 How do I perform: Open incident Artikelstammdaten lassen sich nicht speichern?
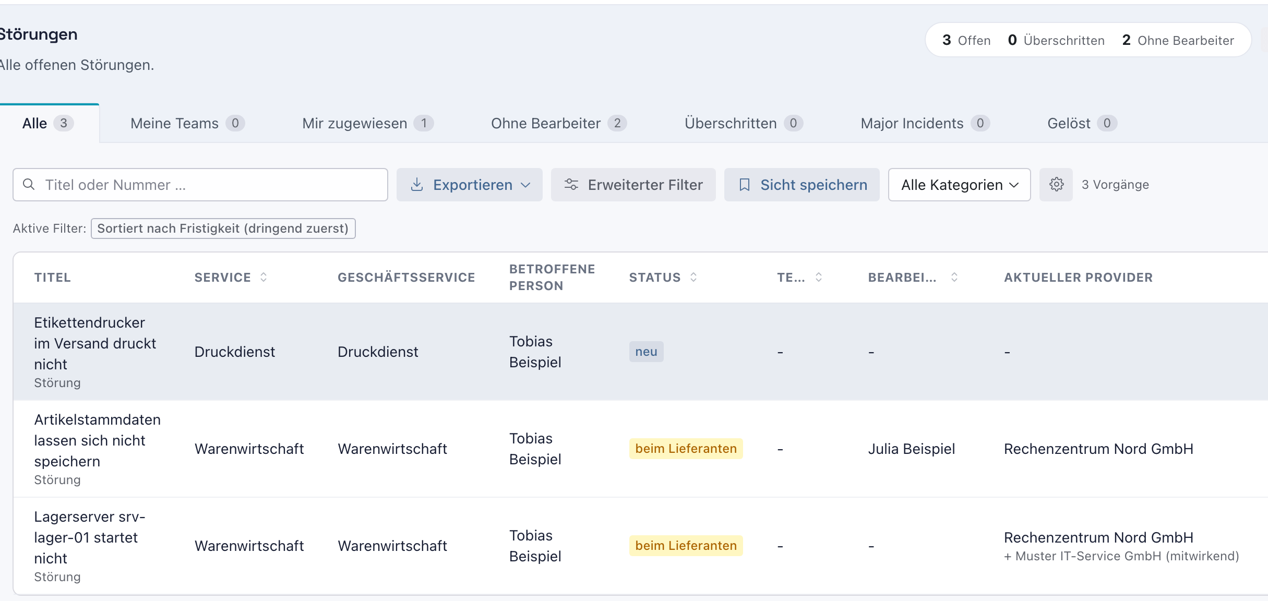point(98,440)
